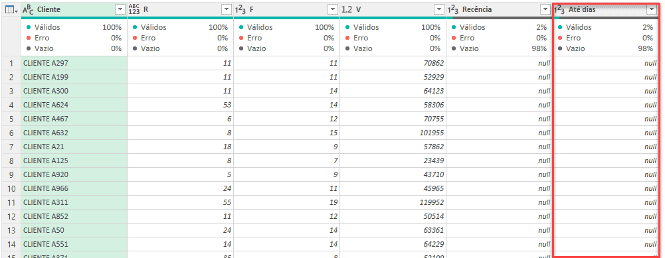The image size is (665, 258).
Task: Click row number 11 header
Action: click(11, 202)
